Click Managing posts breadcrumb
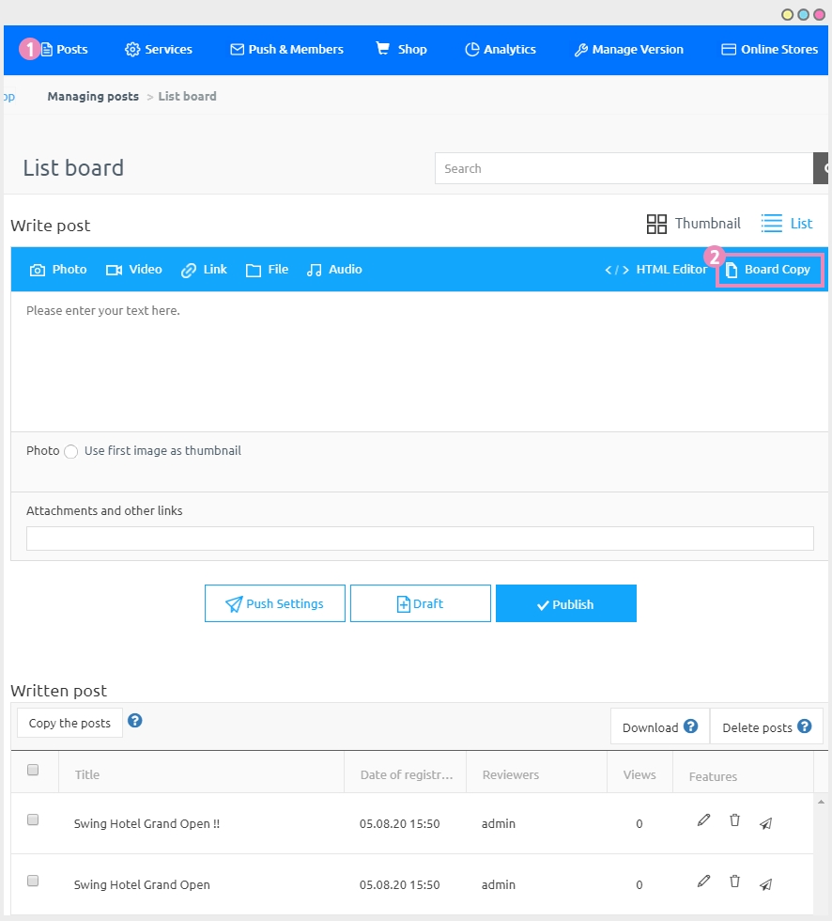The image size is (832, 921). coord(93,96)
